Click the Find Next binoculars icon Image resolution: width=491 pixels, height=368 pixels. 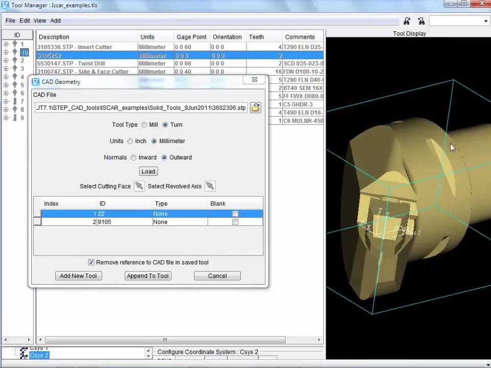pos(421,21)
